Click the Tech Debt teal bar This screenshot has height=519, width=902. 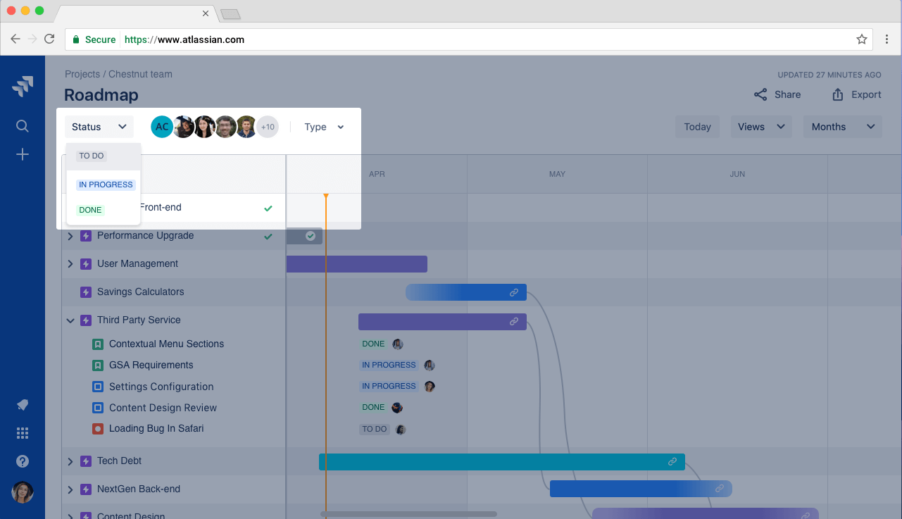coord(501,462)
